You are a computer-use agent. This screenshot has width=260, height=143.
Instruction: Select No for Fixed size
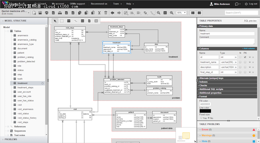209,118
